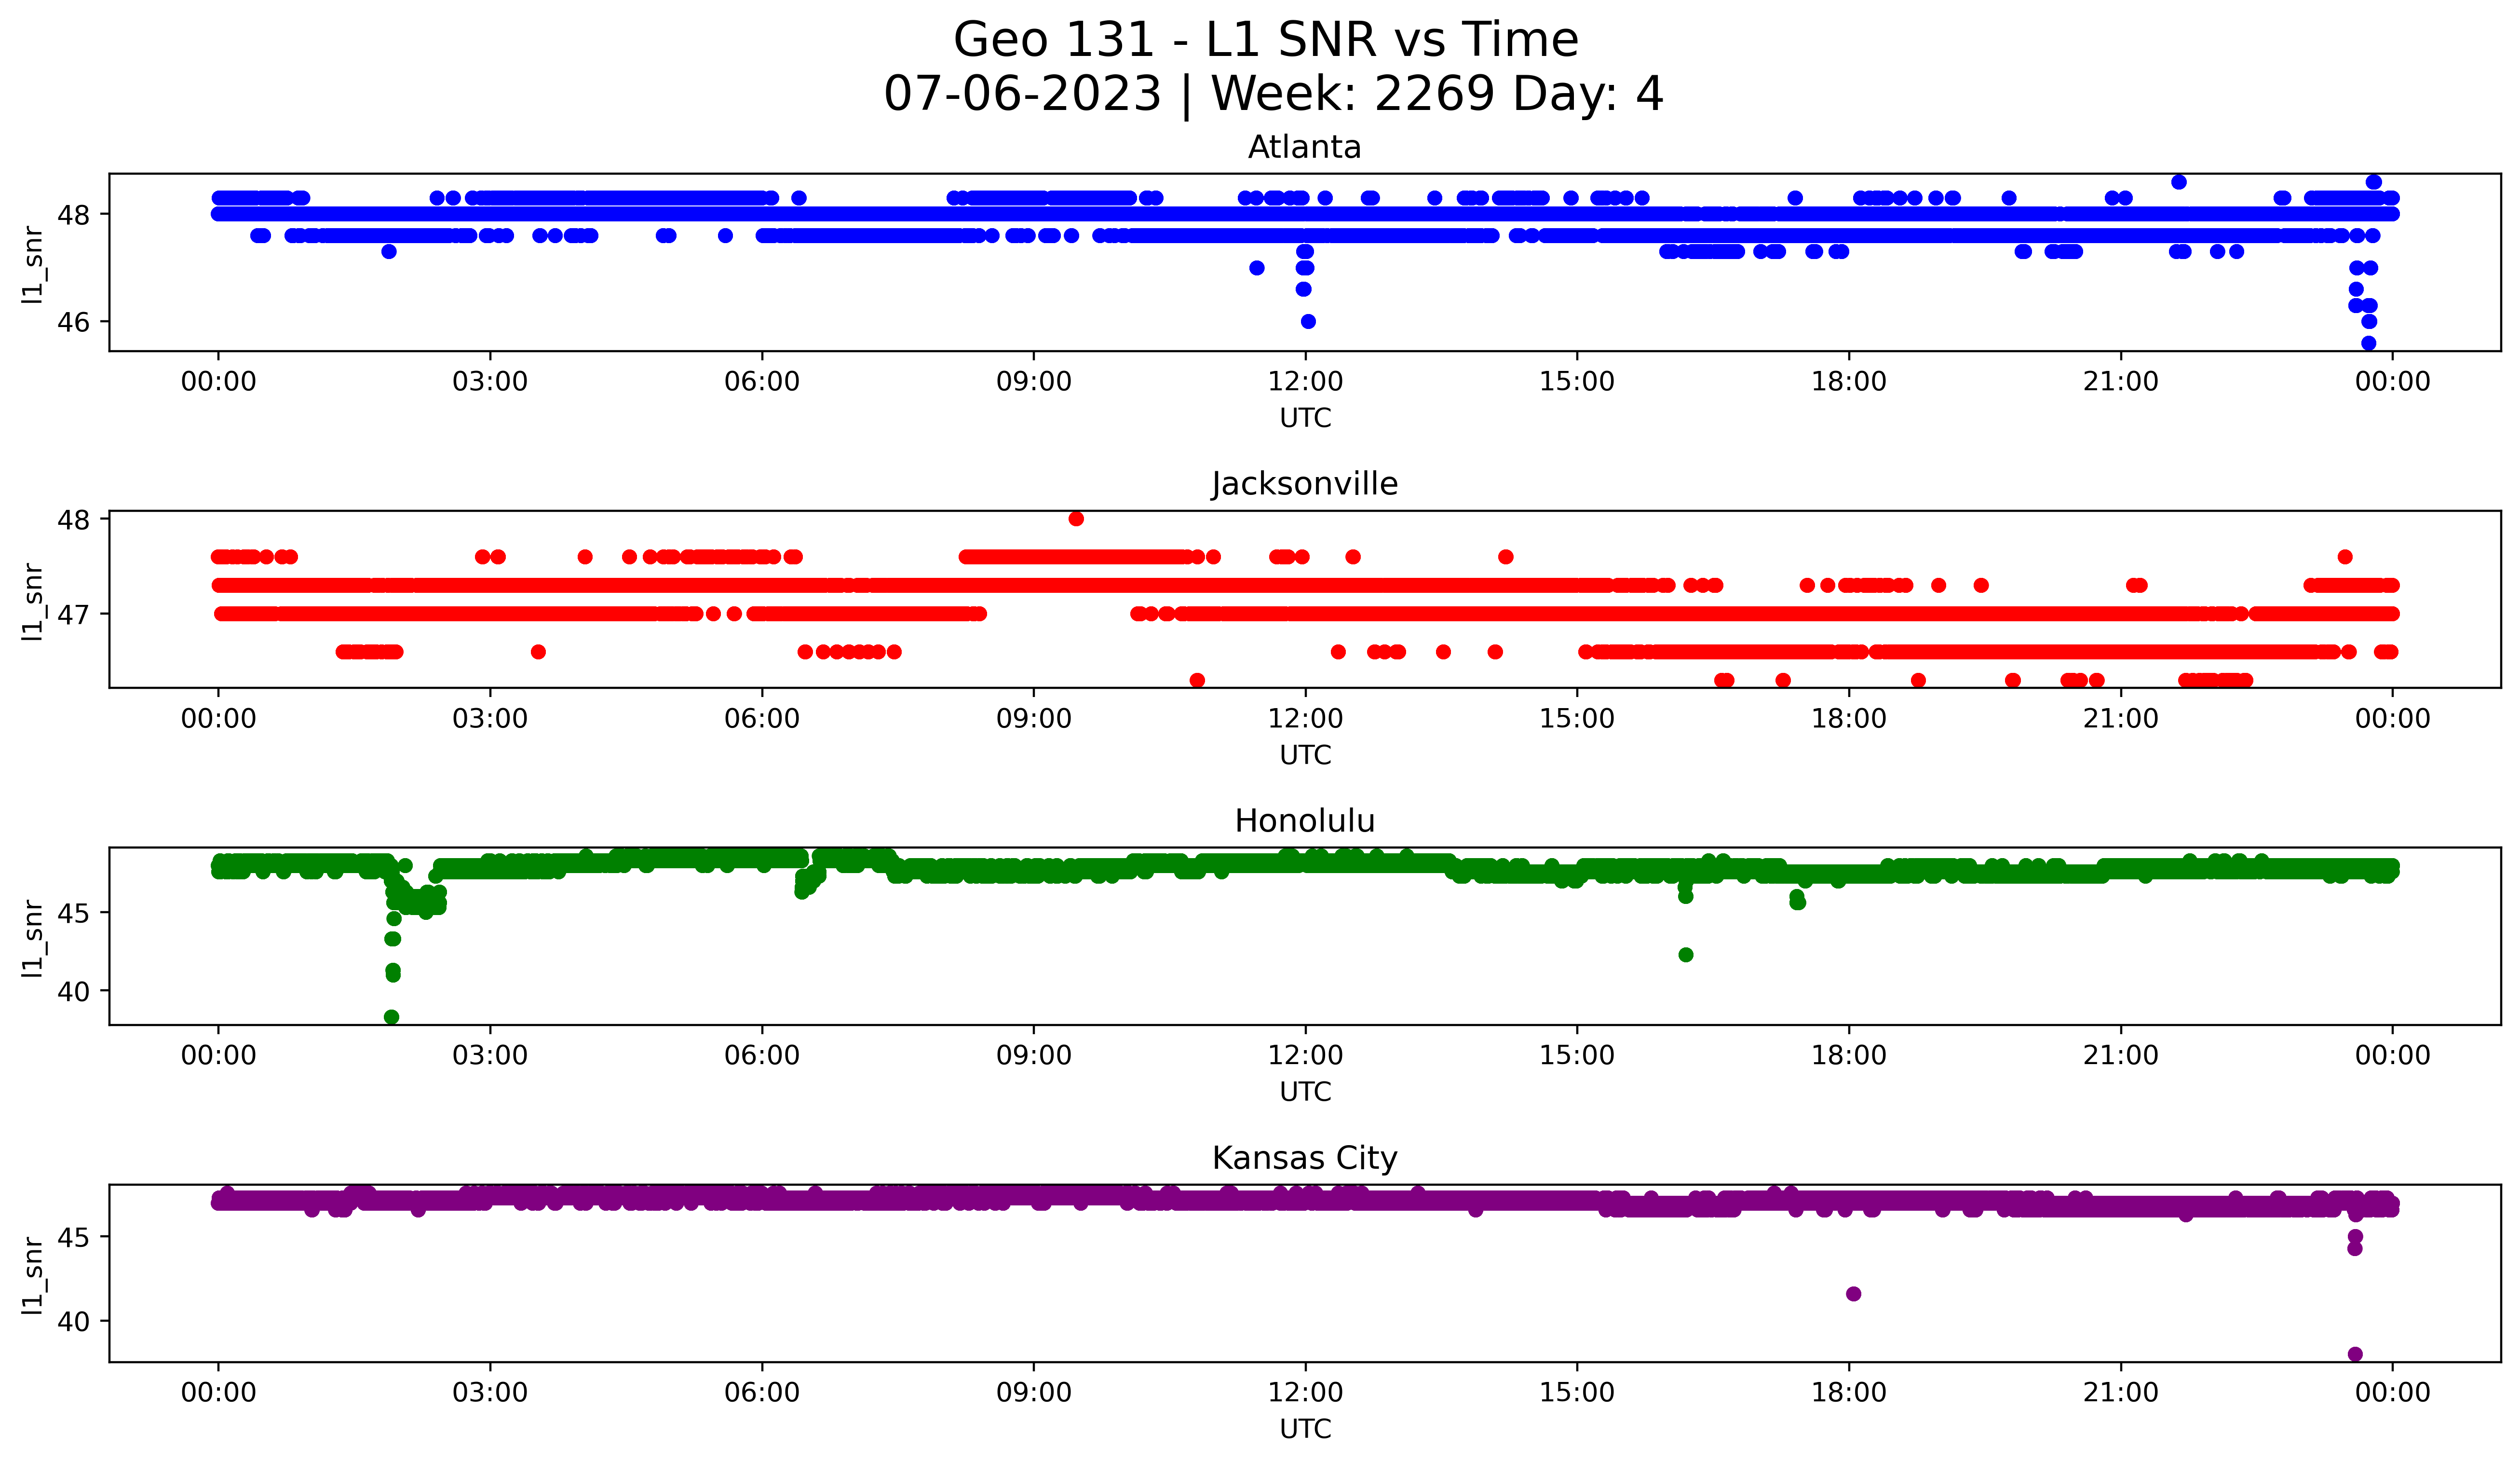
Task: Click the 09:00 tick label under Honolulu plot
Action: click(1033, 1055)
